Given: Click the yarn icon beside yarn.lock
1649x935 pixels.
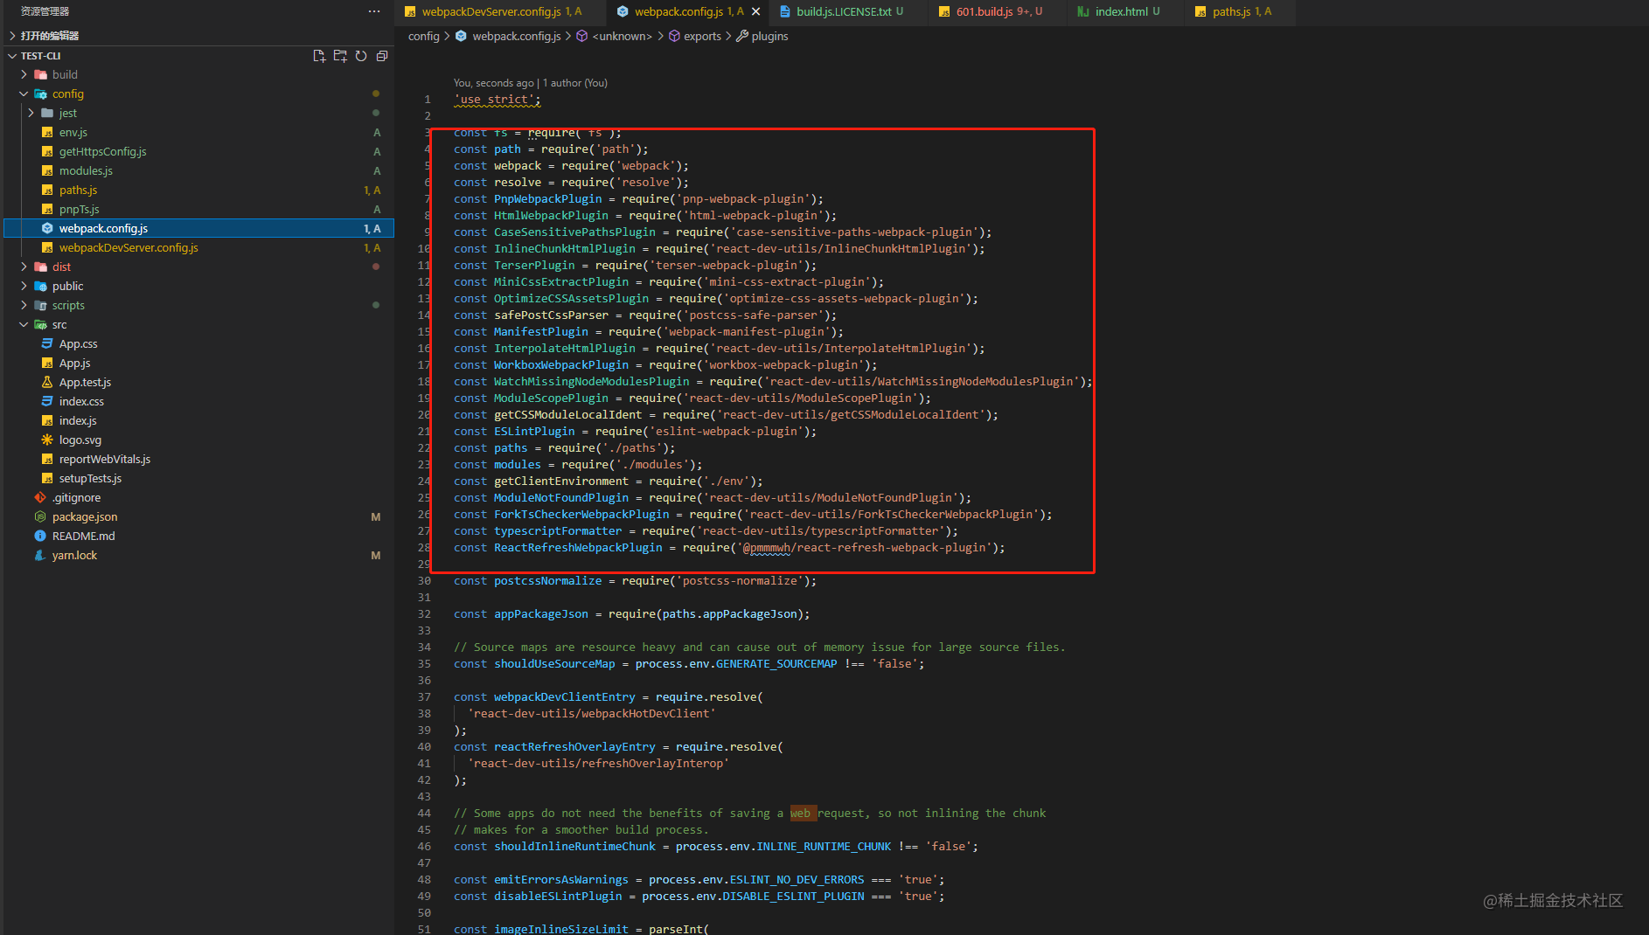Looking at the screenshot, I should point(40,556).
